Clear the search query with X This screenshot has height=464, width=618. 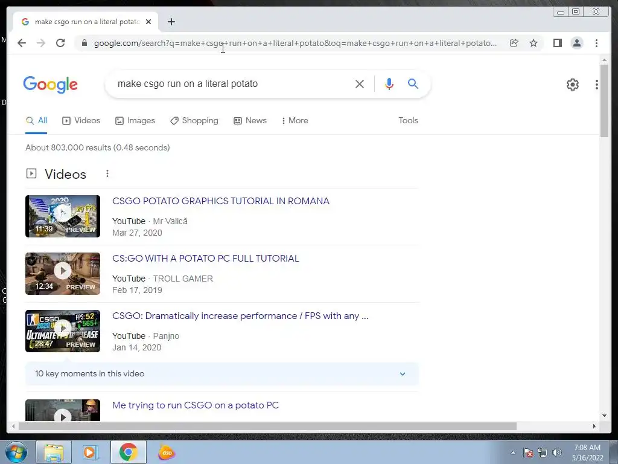click(360, 84)
